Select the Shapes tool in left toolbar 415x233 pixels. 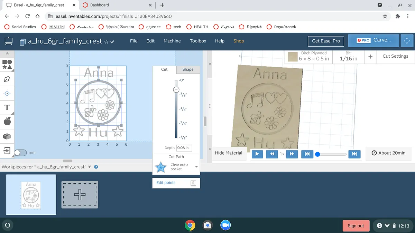coord(7,64)
